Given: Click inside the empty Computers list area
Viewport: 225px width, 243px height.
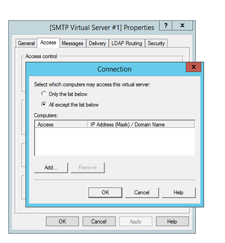Looking at the screenshot, I should (x=115, y=141).
